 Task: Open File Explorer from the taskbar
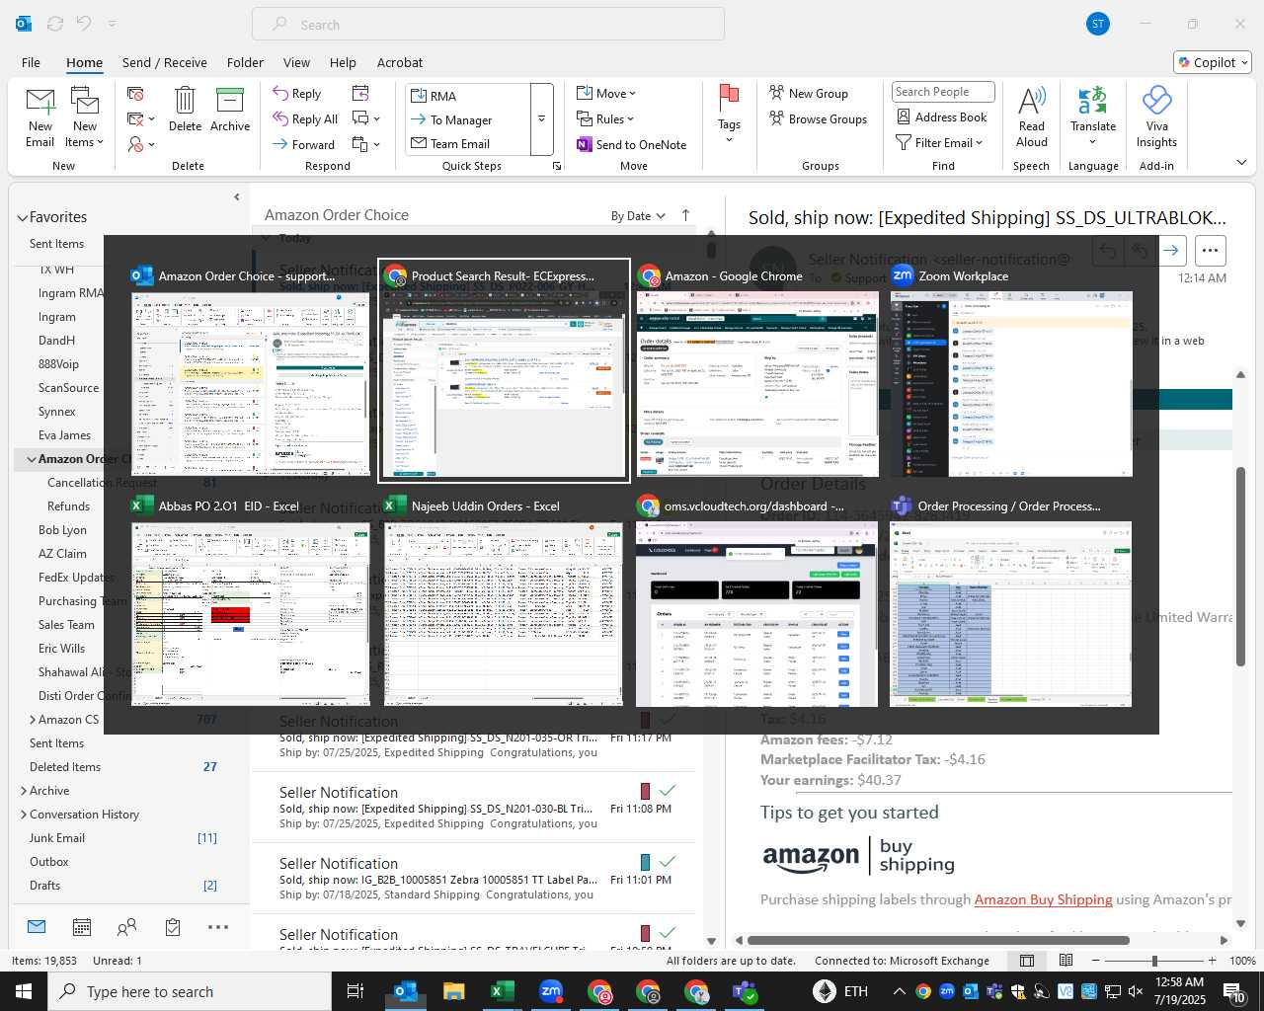(454, 991)
